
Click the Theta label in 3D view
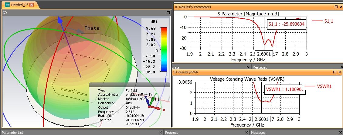(x=92, y=28)
